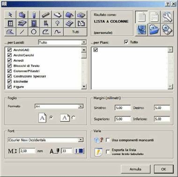Toggle the Figure layer checkbox
The height and width of the screenshot is (177, 178).
(9, 87)
